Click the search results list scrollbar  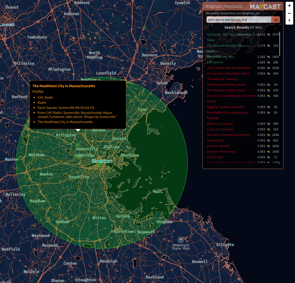pyautogui.click(x=280, y=44)
